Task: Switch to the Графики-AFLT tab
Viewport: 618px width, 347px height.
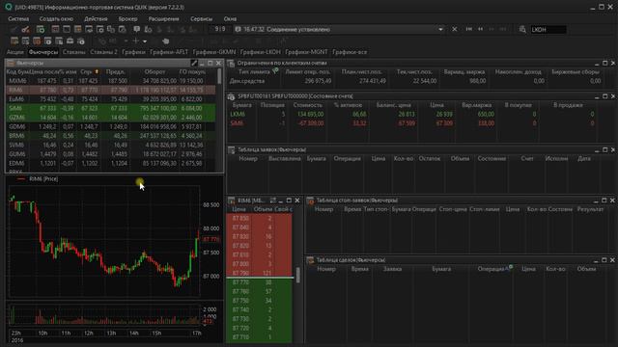Action: (169, 52)
